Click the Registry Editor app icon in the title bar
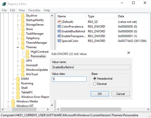 tap(4, 4)
